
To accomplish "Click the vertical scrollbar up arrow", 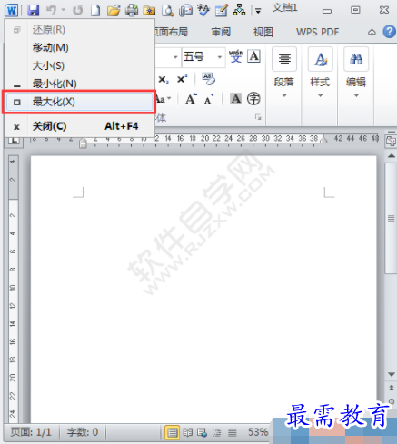I will [x=391, y=155].
